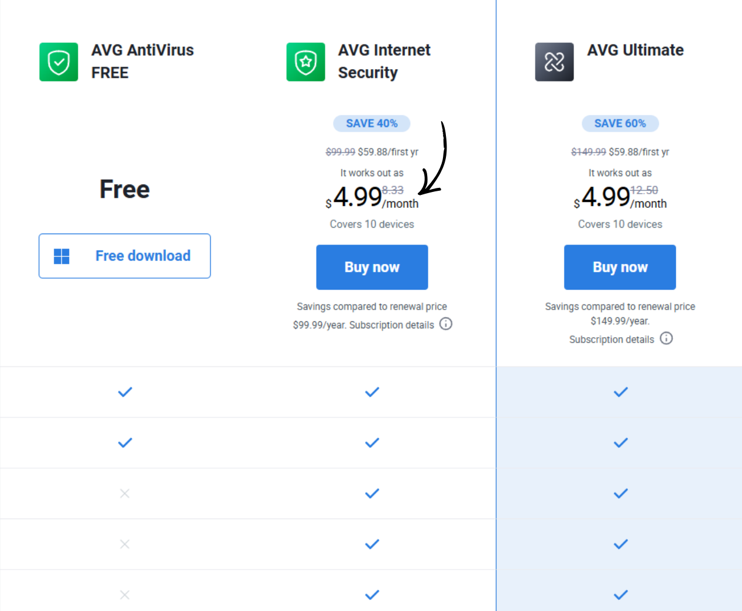
Task: Click the checkmark in AVG Ultimate's third feature row
Action: (x=620, y=493)
